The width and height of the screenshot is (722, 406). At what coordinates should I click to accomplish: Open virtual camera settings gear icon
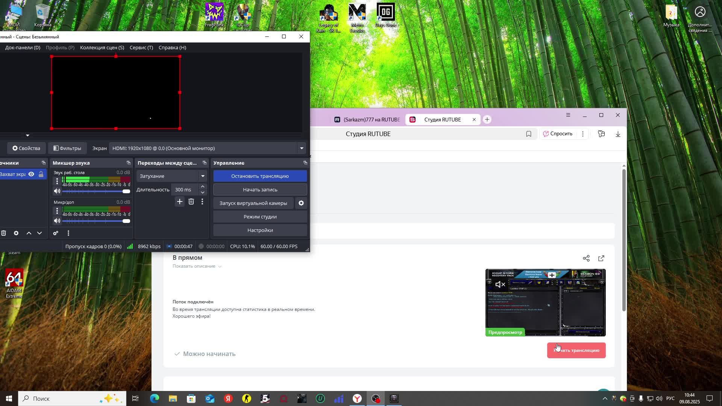[x=301, y=203]
